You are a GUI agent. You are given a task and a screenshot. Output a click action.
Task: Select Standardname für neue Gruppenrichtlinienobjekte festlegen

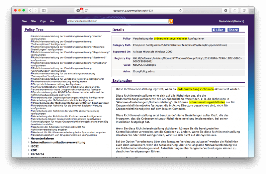[x=66, y=90]
